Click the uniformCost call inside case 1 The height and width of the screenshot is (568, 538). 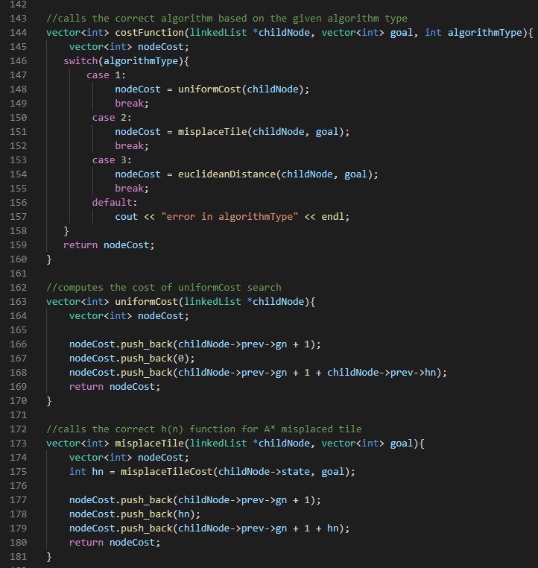[x=209, y=89]
